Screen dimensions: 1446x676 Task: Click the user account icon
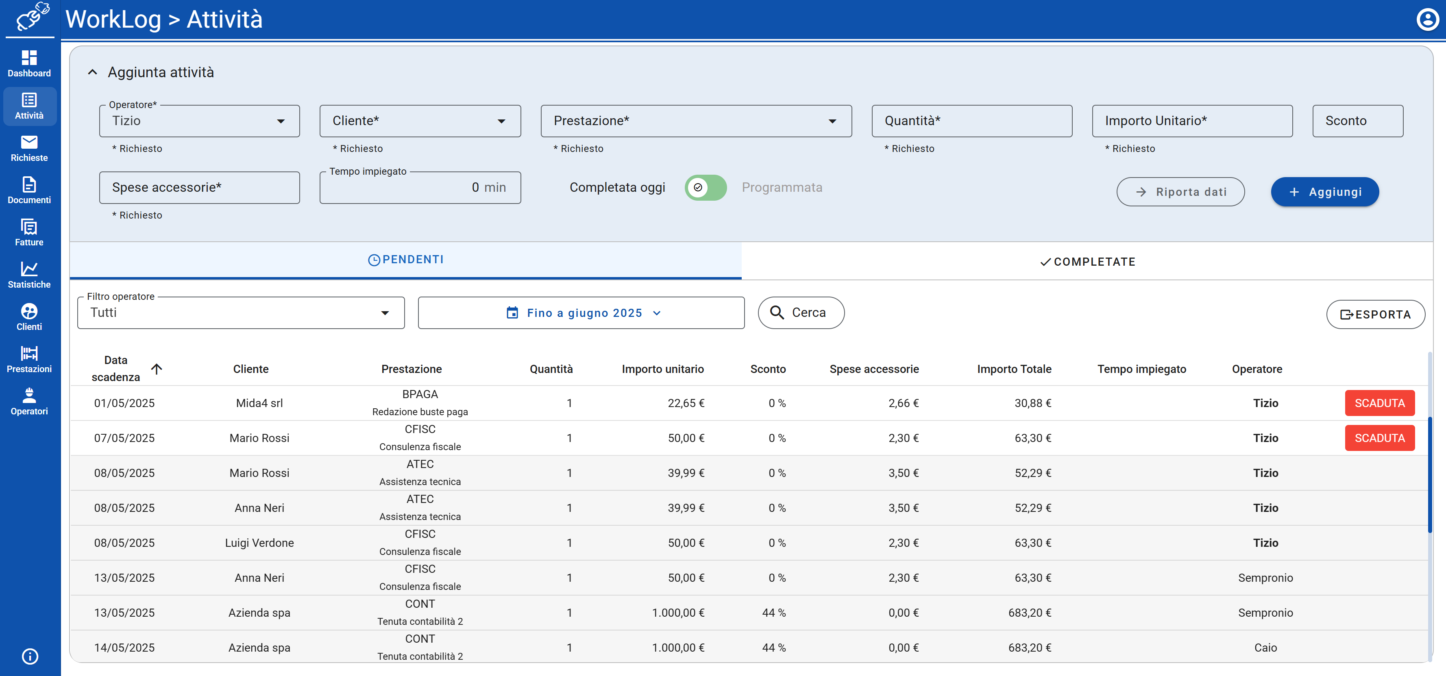tap(1426, 19)
